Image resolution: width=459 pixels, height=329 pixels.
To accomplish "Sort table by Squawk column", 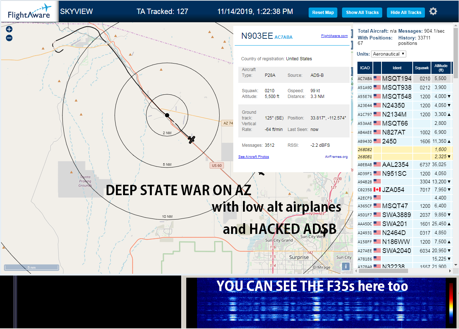I will click(x=422, y=67).
